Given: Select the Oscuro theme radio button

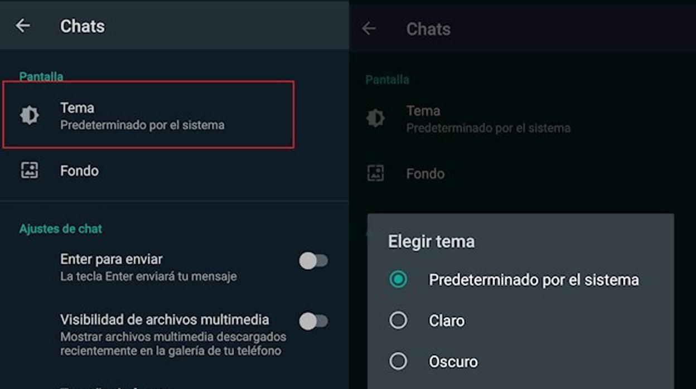Looking at the screenshot, I should tap(398, 362).
